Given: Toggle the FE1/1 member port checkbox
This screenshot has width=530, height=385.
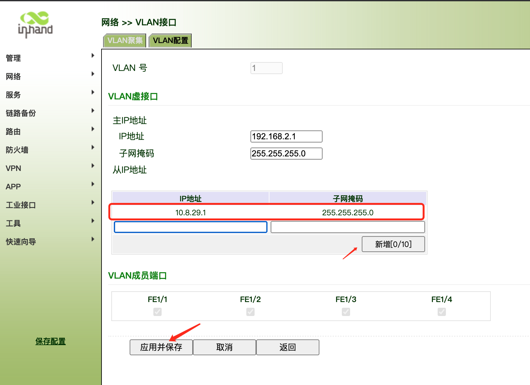Looking at the screenshot, I should click(x=157, y=312).
